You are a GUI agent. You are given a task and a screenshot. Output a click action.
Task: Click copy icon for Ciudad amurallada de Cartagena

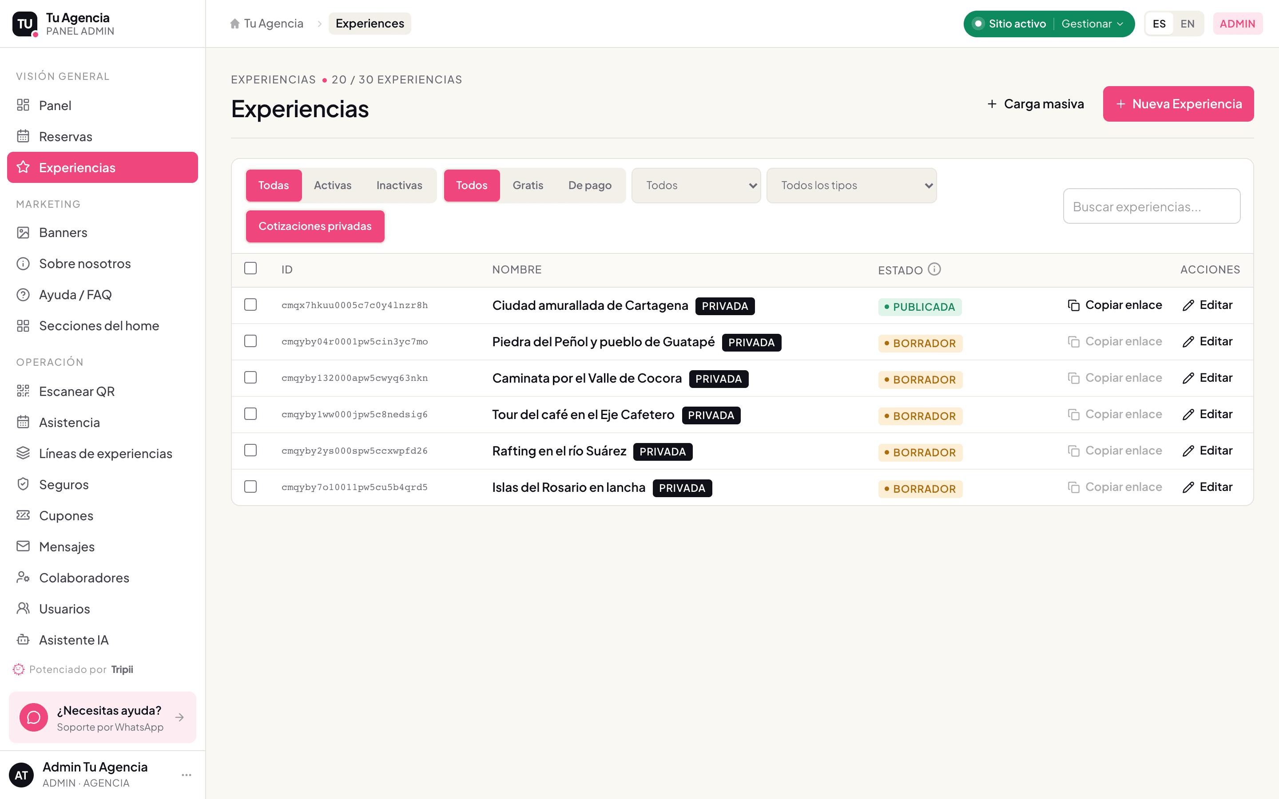(1073, 305)
